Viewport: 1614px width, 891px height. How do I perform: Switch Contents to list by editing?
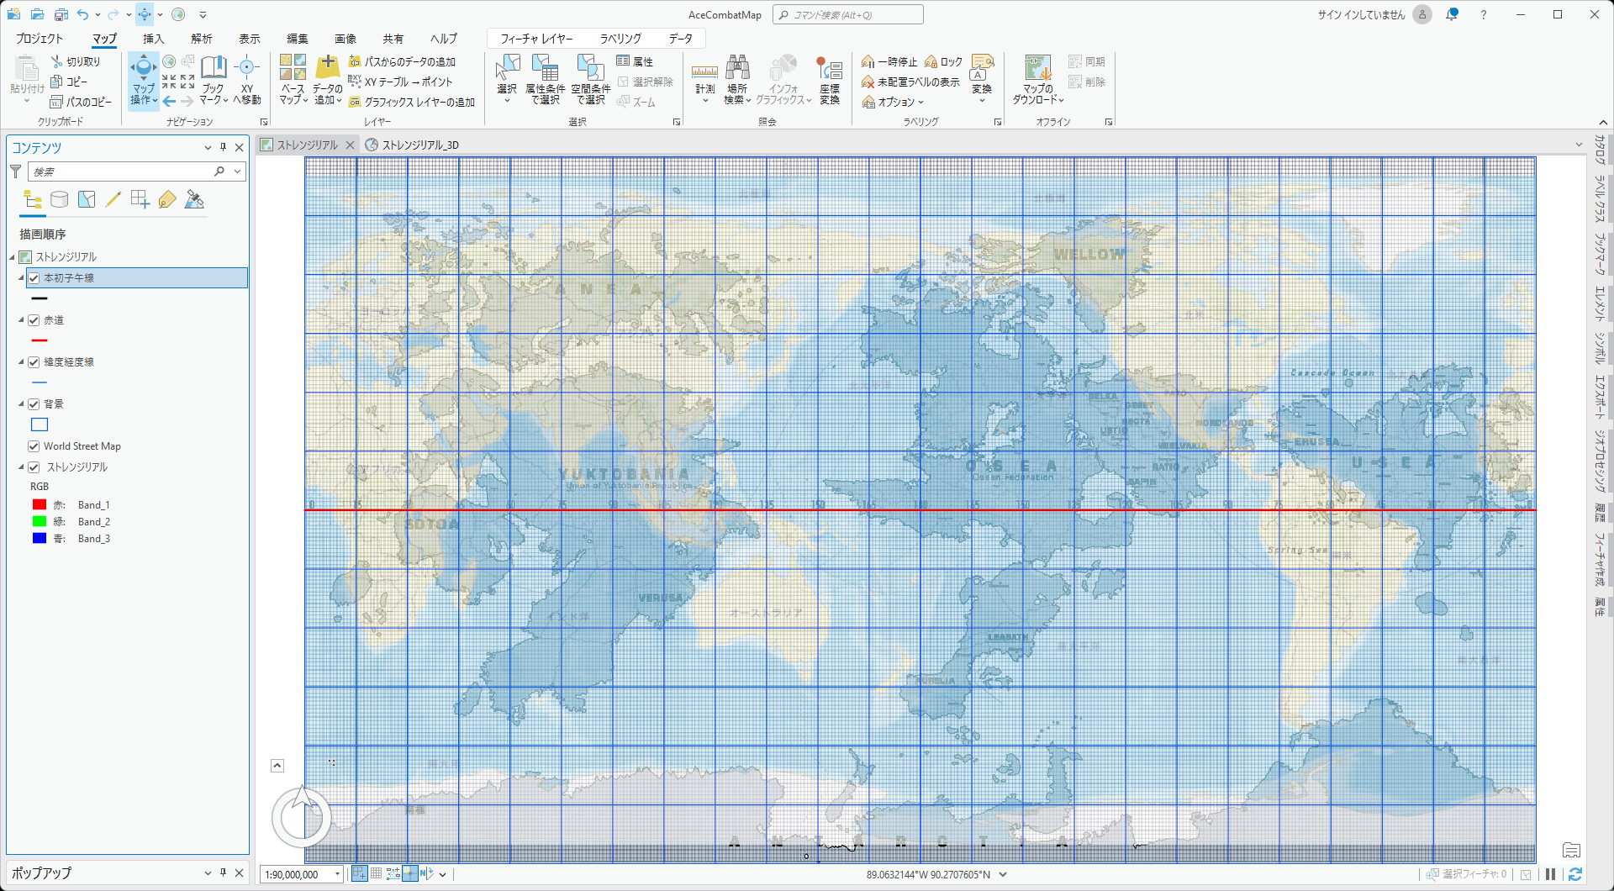click(x=113, y=200)
